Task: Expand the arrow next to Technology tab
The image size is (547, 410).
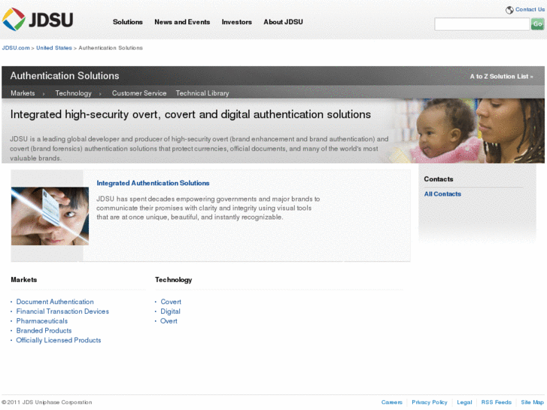Action: 100,93
